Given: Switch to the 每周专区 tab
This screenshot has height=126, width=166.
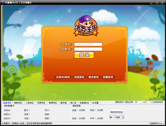Looking at the screenshot, I should point(53,103).
